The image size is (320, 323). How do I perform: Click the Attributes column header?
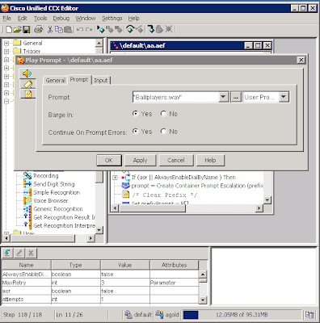[x=175, y=265]
